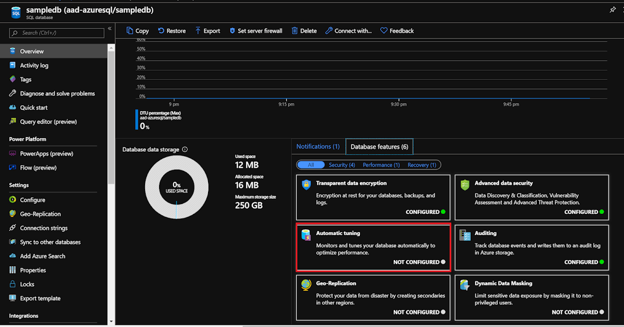View Connection strings for the database
The width and height of the screenshot is (624, 327).
[46, 228]
